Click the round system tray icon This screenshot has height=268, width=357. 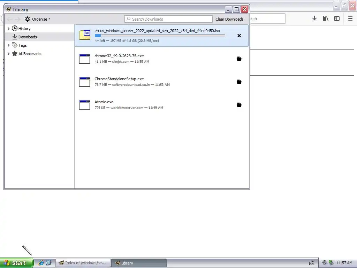pyautogui.click(x=324, y=262)
